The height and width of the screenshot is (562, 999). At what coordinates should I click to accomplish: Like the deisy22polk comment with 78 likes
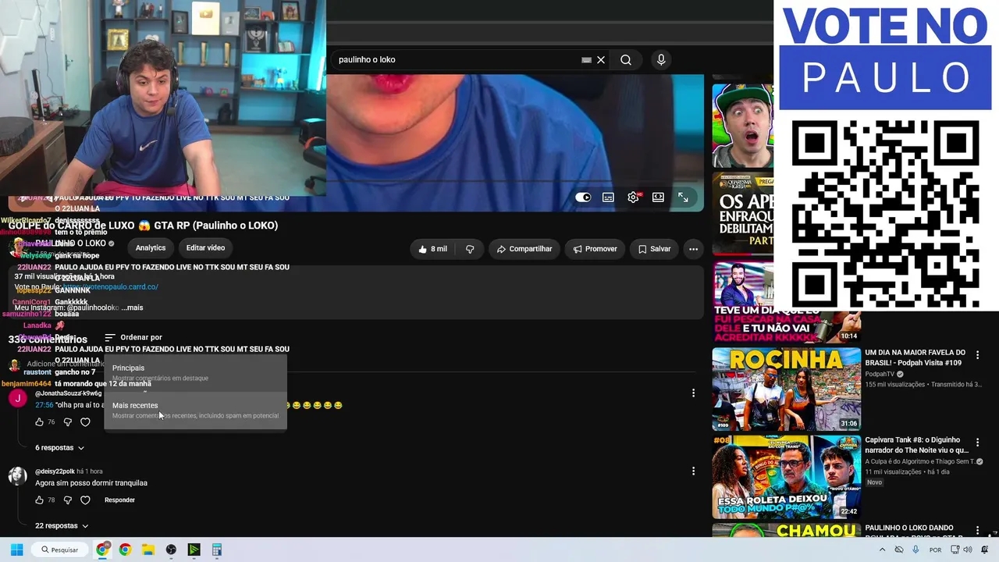pos(40,500)
